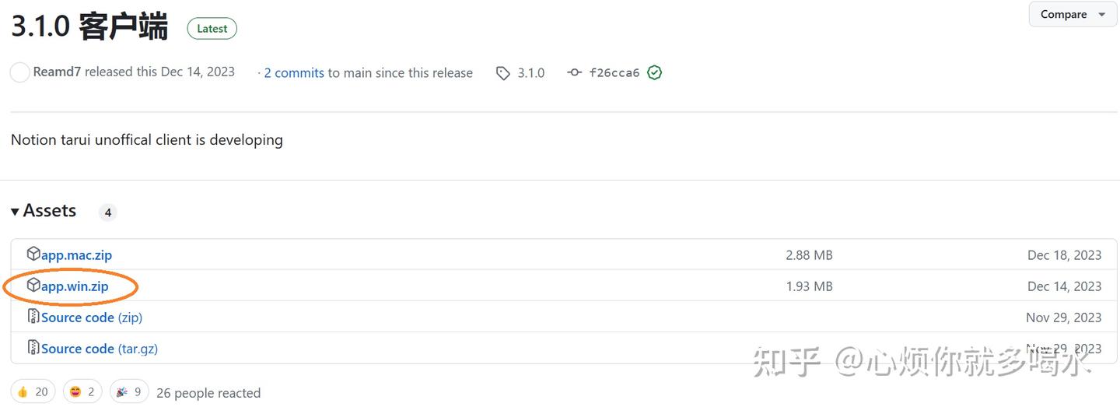Click the package icon beside app.win.zip

pos(33,286)
